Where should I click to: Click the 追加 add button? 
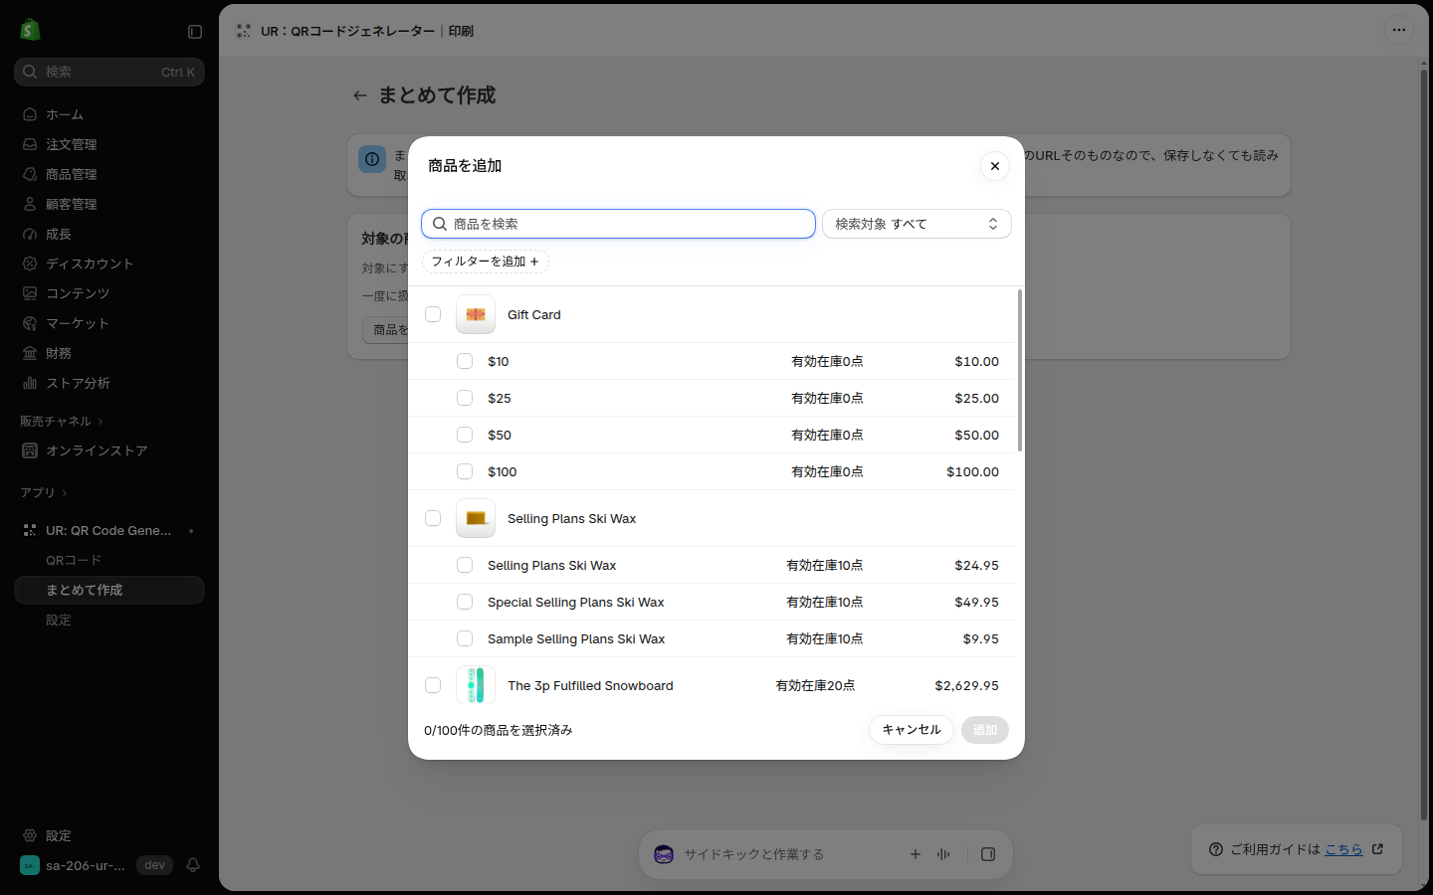985,730
